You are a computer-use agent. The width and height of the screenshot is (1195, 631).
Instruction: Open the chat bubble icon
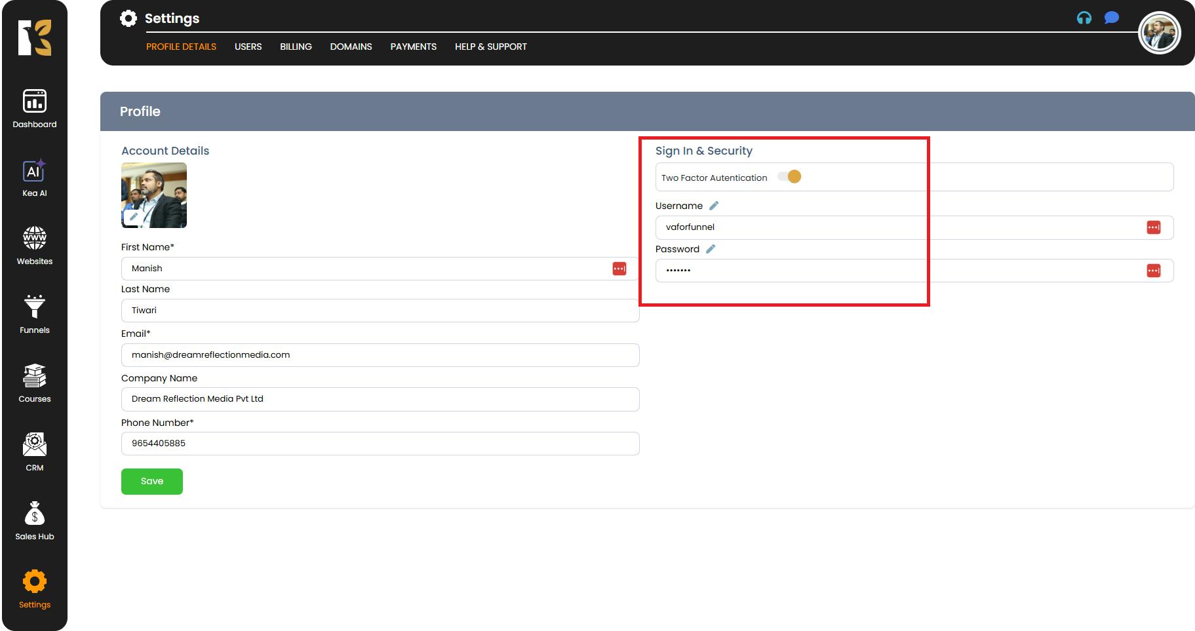coord(1111,18)
